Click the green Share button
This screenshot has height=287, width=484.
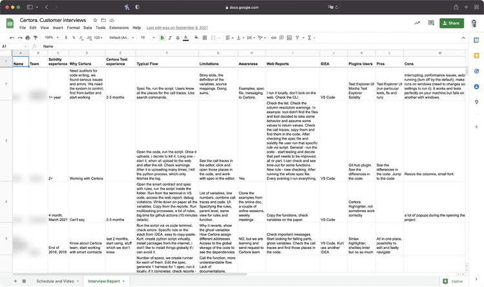click(x=452, y=23)
